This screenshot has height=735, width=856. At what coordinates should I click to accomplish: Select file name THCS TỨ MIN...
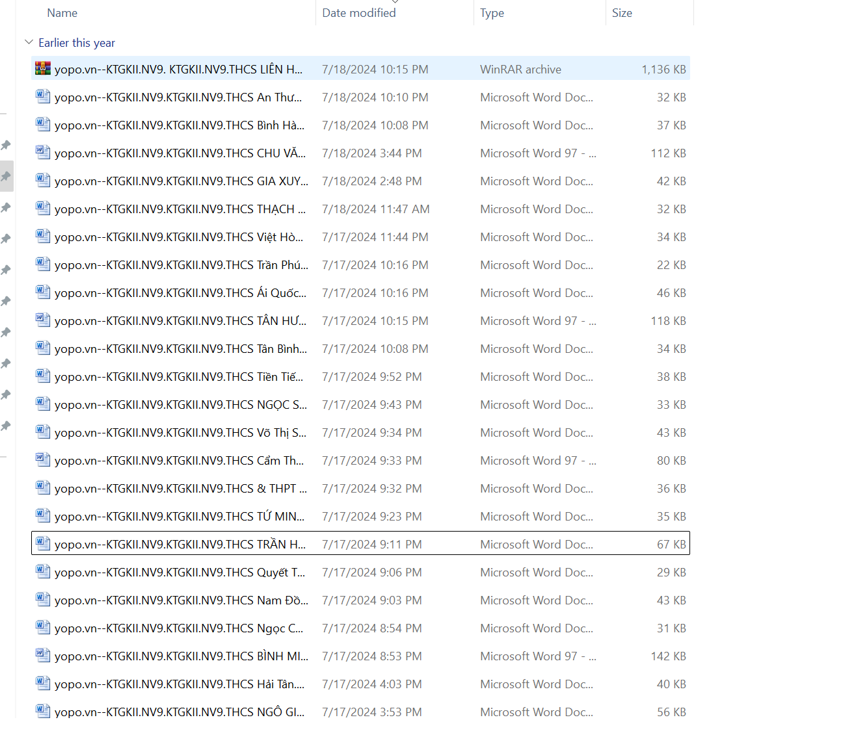(180, 517)
